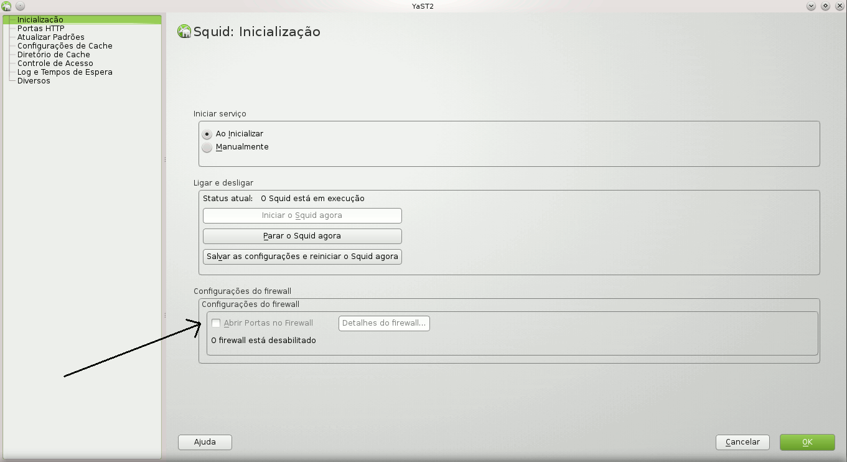The height and width of the screenshot is (462, 847).
Task: Click the YaST icon in title bar
Action: click(7, 6)
